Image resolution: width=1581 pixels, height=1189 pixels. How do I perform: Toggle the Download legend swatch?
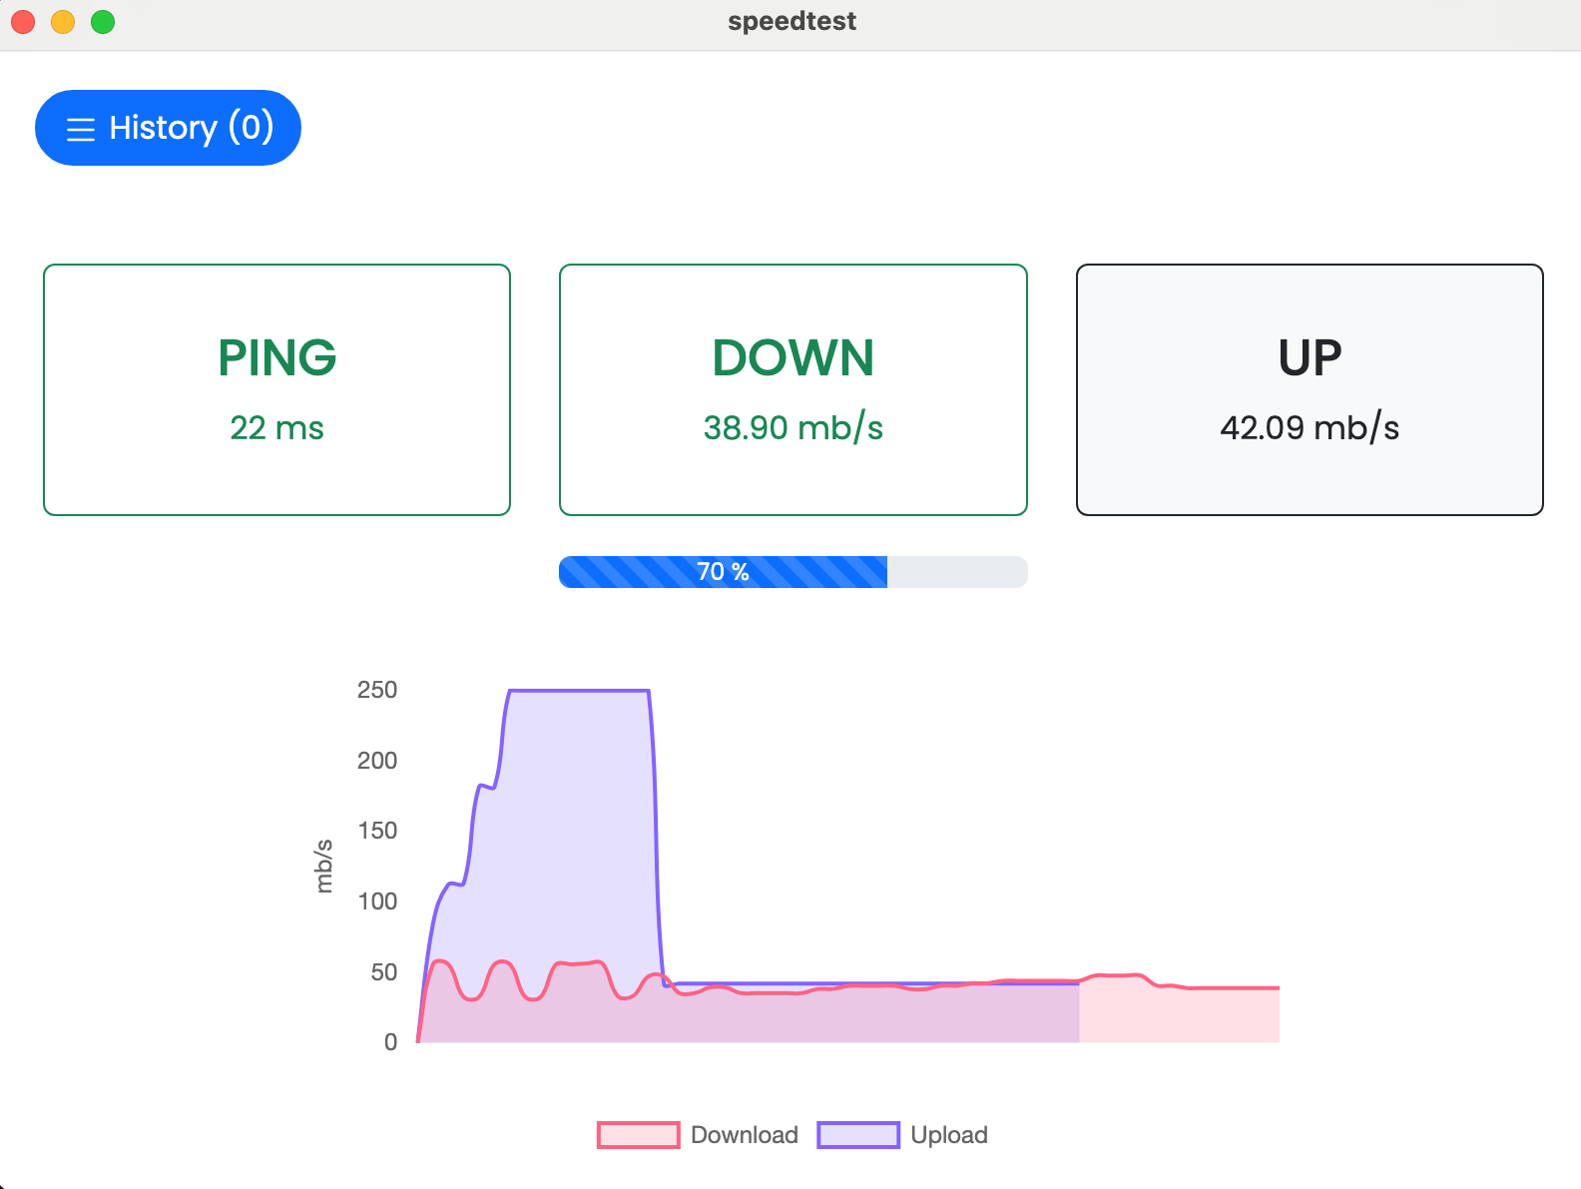click(x=639, y=1135)
